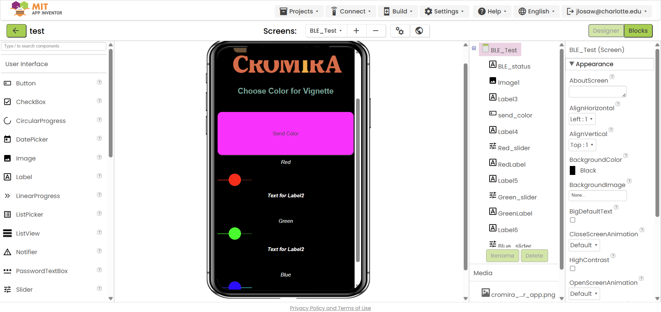
Task: Open project properties gears icon
Action: (x=400, y=31)
